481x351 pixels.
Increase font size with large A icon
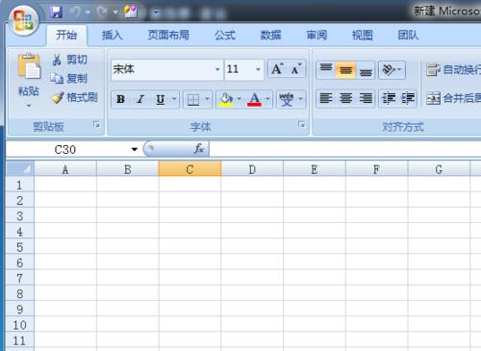(277, 68)
